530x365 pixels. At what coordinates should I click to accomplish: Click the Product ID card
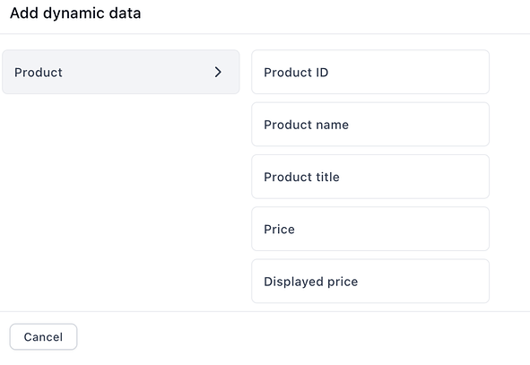(x=370, y=72)
